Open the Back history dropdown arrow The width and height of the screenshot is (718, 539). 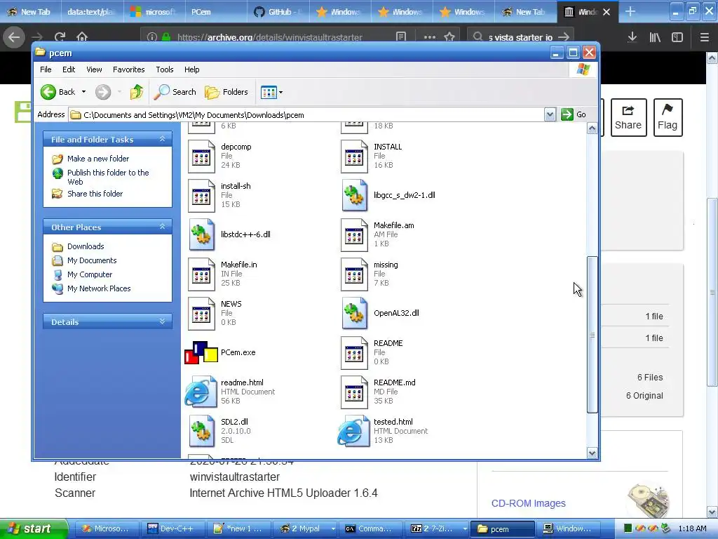[84, 92]
